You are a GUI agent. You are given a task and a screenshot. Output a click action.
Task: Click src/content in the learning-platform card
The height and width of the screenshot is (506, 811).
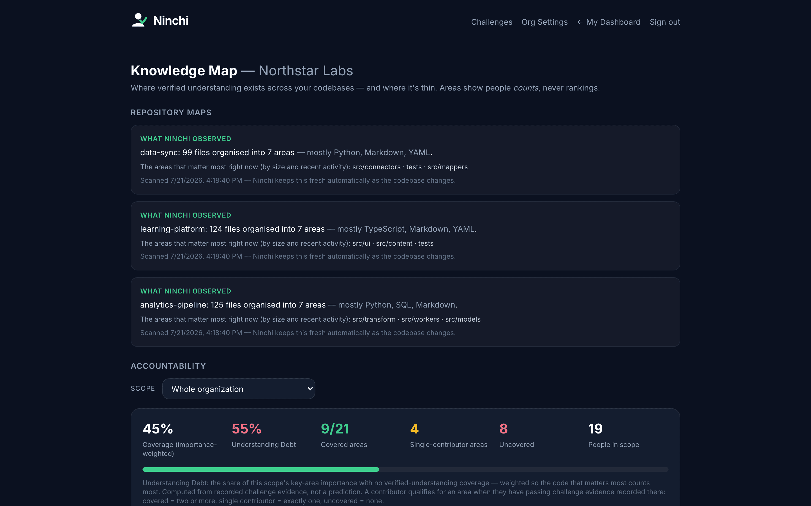(394, 243)
